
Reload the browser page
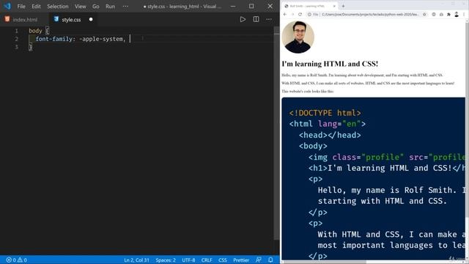(300, 15)
